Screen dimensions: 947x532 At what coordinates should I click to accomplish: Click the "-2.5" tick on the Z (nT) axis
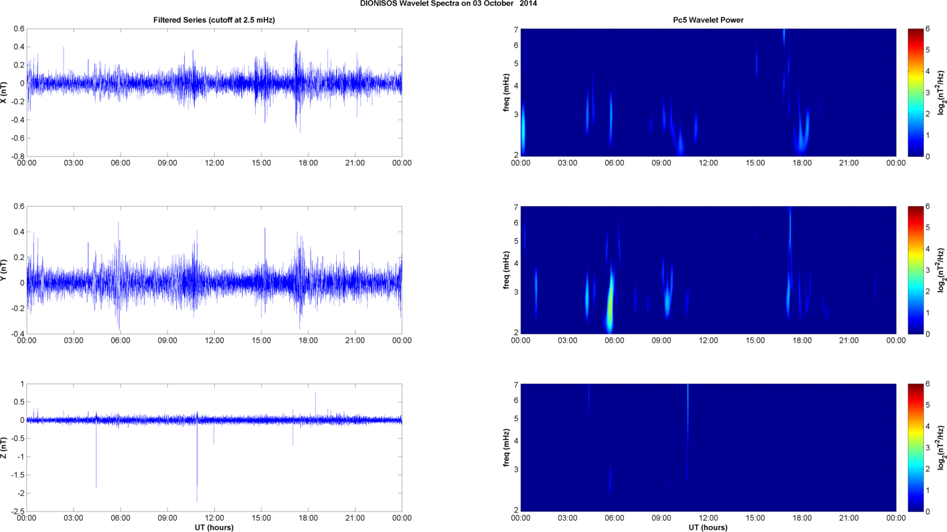point(17,511)
